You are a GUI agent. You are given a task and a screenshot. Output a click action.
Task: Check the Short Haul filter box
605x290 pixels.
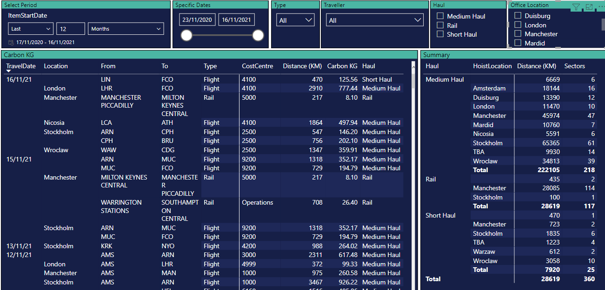click(x=440, y=34)
